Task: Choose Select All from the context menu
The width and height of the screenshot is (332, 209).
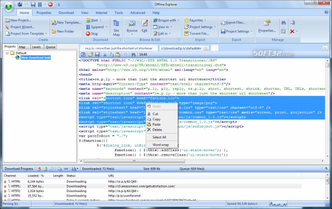Action: (162, 137)
